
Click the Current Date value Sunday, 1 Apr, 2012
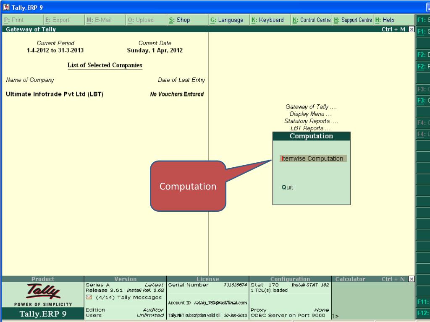155,50
